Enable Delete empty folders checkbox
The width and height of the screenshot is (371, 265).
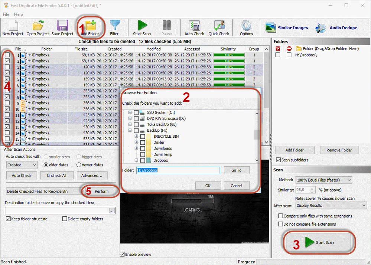65,219
